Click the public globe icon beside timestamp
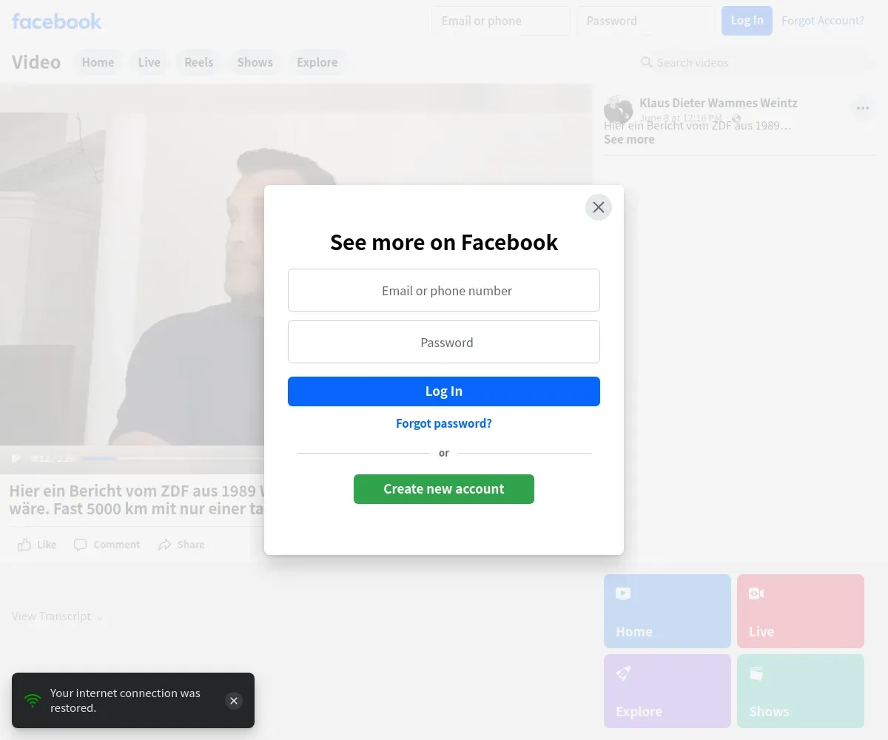 click(736, 118)
